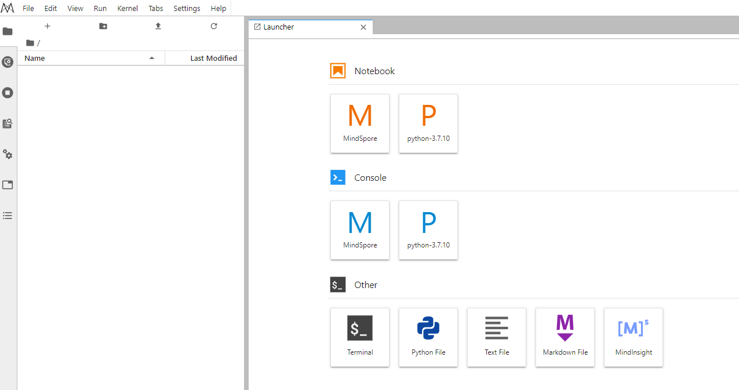Open the search-with-card sidebar icon
The image size is (739, 390).
(x=8, y=123)
